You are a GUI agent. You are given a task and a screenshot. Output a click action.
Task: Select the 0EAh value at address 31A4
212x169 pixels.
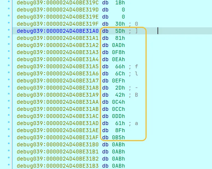pos(118,60)
